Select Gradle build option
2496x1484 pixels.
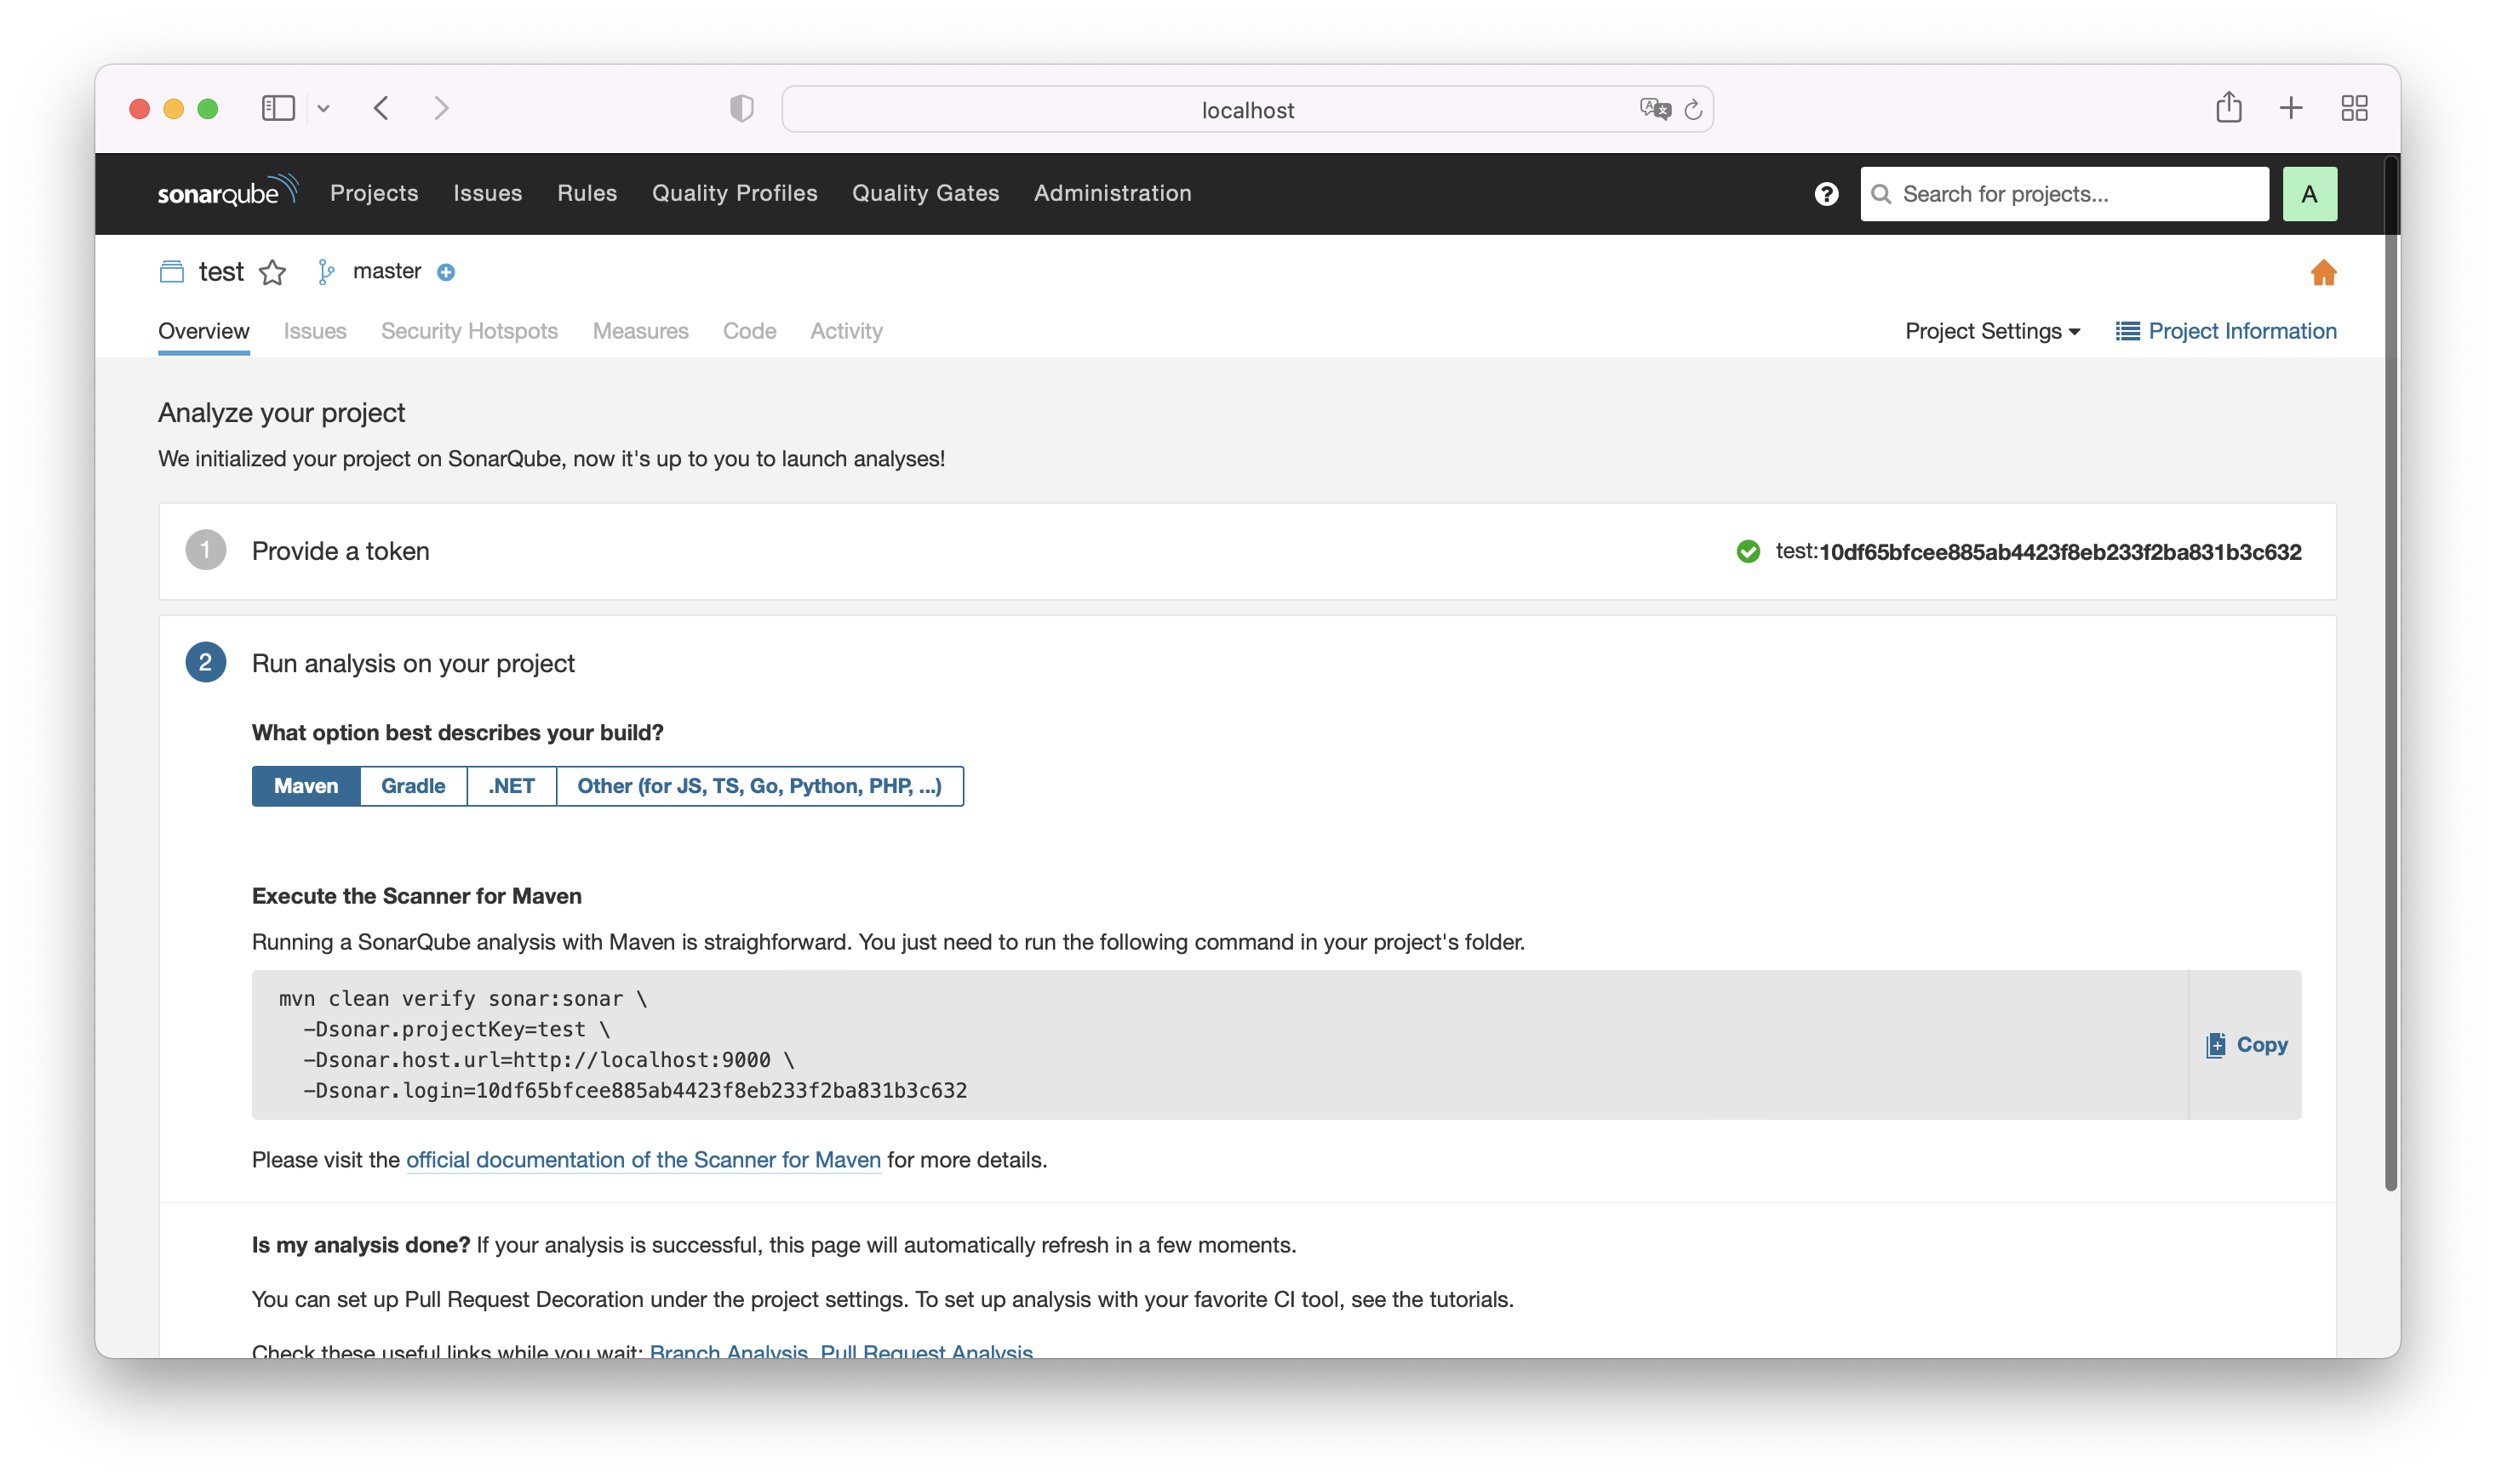pos(412,786)
